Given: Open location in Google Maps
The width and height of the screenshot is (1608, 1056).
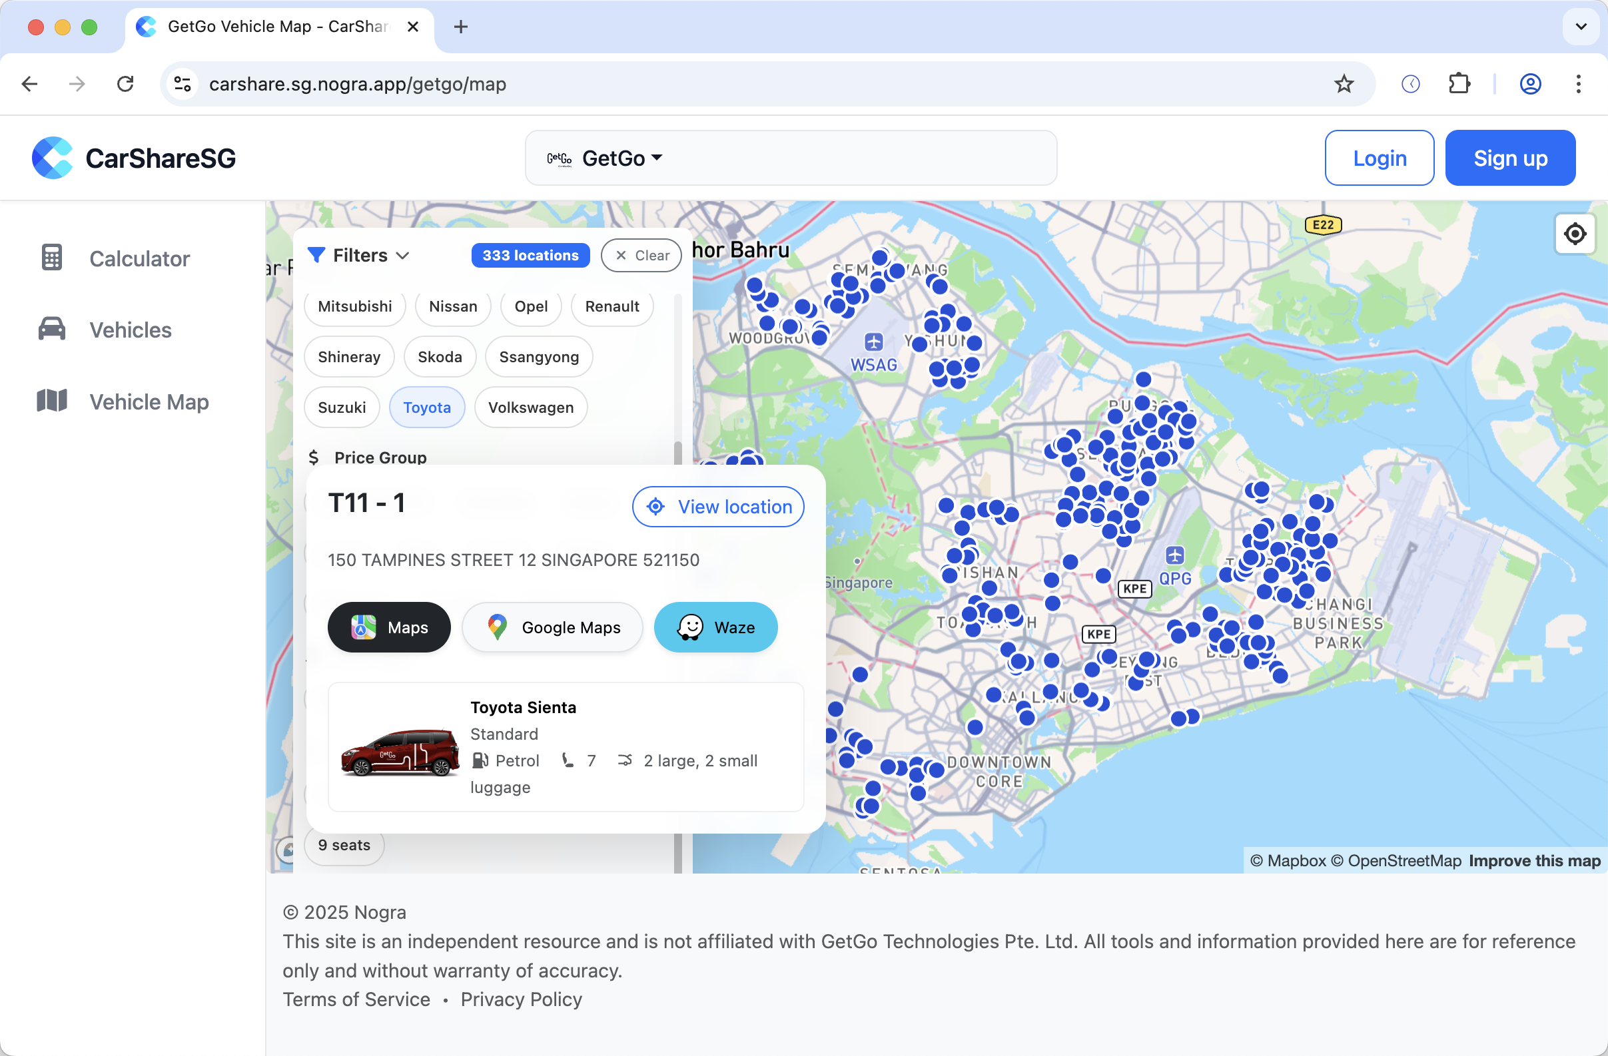Looking at the screenshot, I should (x=552, y=627).
